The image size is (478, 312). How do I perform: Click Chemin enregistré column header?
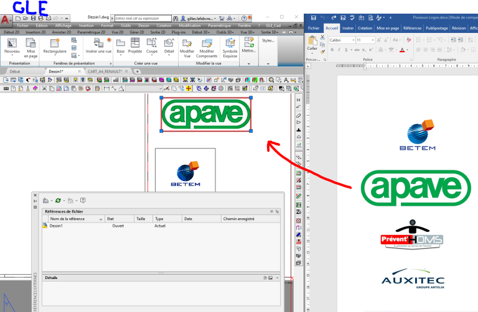click(251, 219)
